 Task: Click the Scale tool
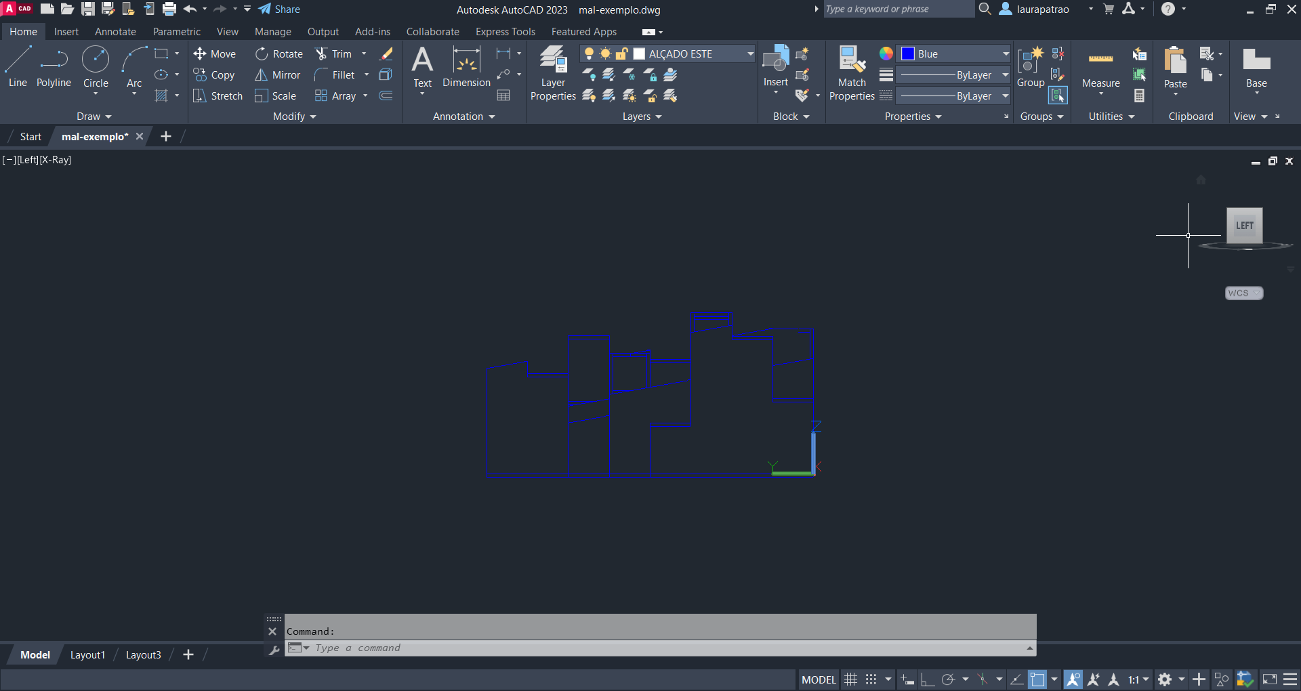(275, 96)
